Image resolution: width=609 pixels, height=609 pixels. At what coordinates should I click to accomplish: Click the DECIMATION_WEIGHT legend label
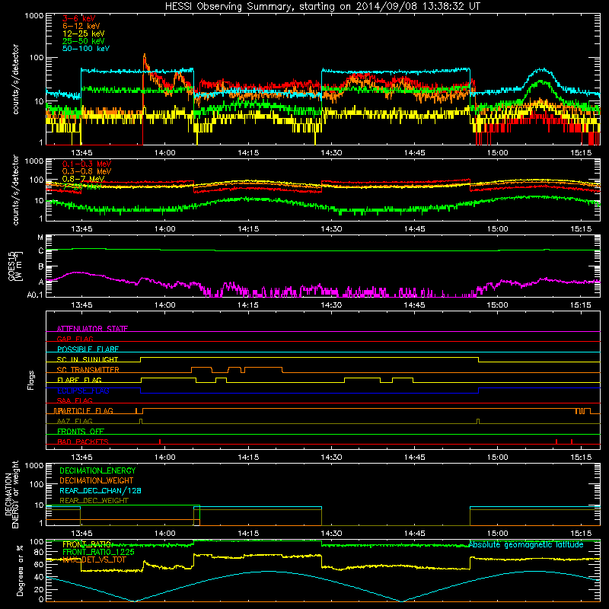[x=97, y=480]
